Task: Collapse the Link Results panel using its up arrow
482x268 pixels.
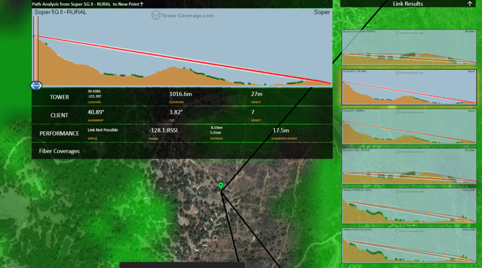Action: tap(469, 4)
